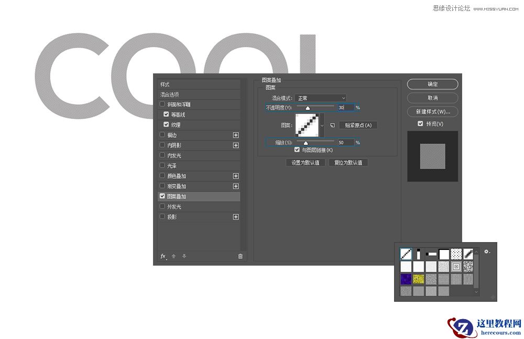Open the 混合模式 dropdown showing 正常

coord(321,98)
